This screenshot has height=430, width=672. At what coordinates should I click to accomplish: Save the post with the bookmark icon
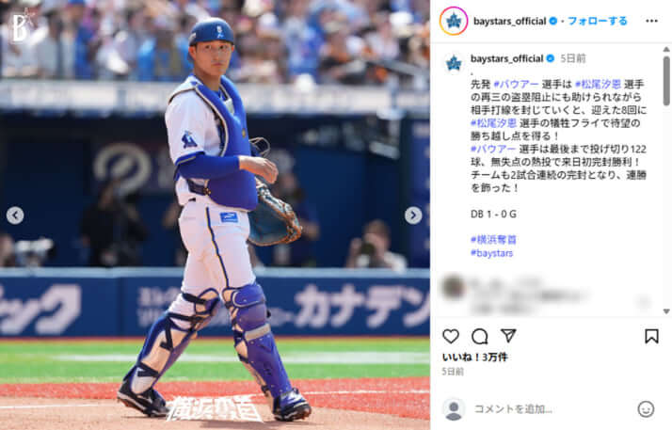(651, 336)
